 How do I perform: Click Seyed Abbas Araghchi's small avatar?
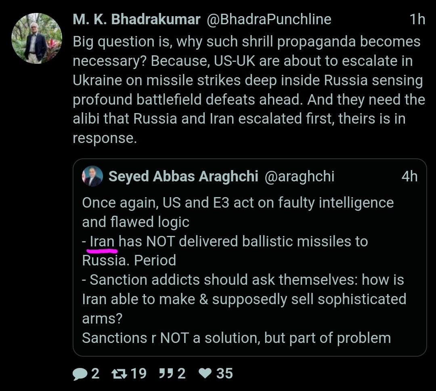coord(92,177)
